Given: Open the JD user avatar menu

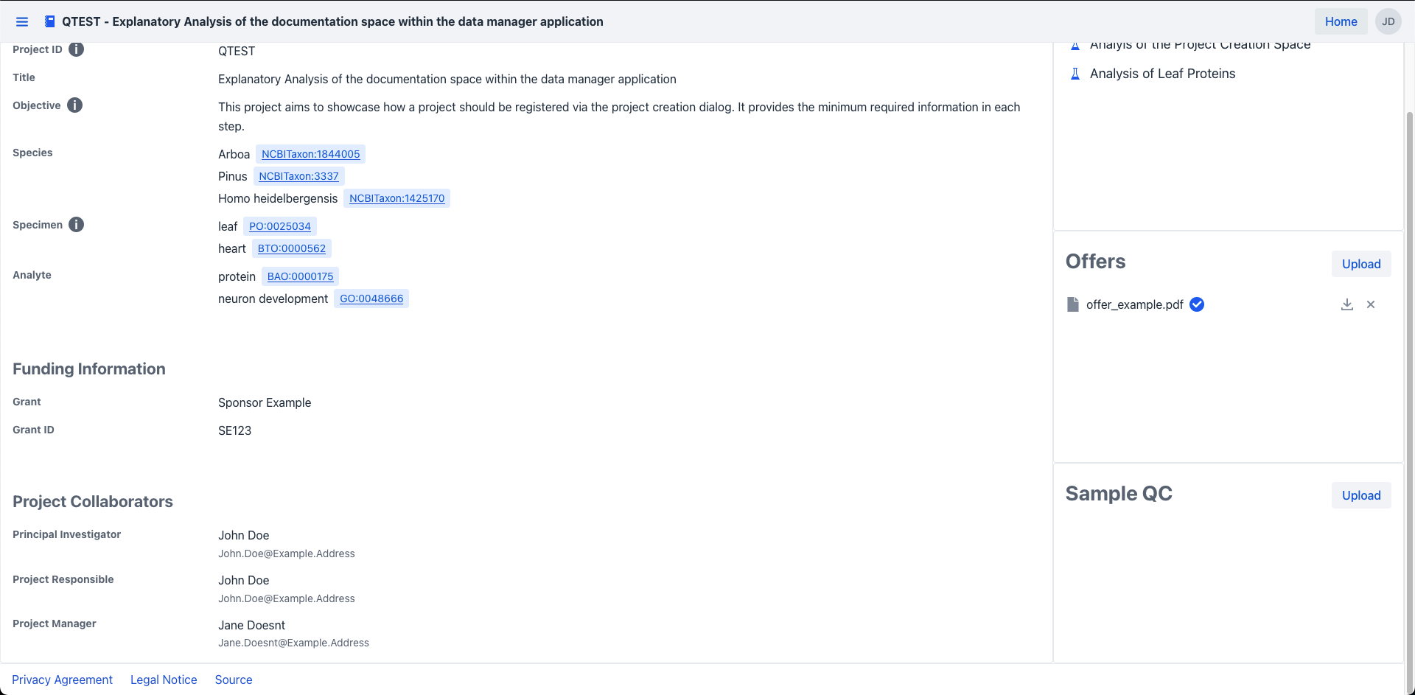Looking at the screenshot, I should pyautogui.click(x=1388, y=21).
